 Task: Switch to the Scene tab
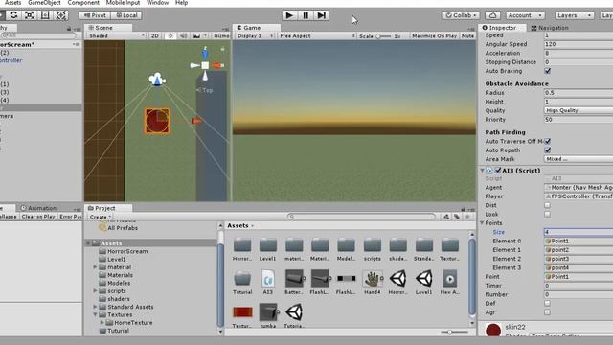pyautogui.click(x=103, y=28)
